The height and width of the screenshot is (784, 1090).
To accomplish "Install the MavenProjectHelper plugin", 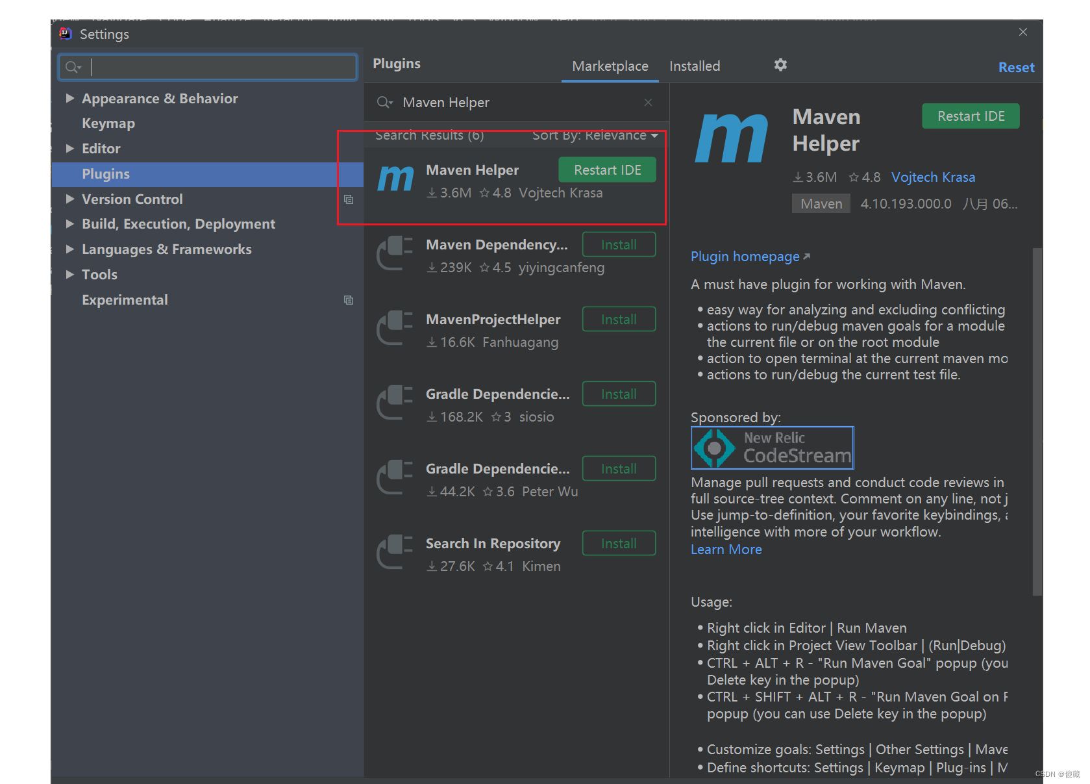I will click(x=619, y=320).
